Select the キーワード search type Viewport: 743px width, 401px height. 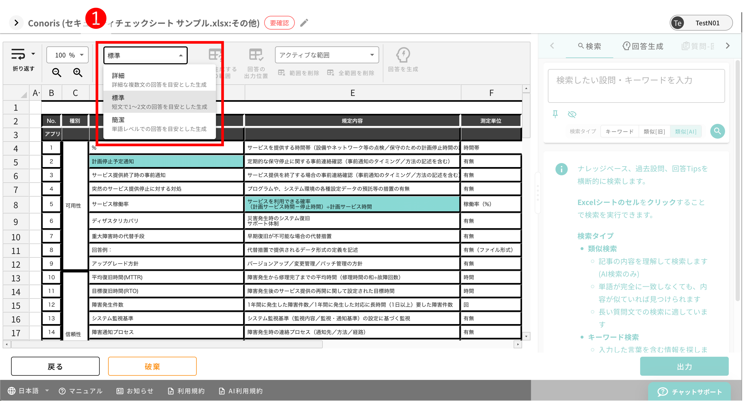coord(619,131)
